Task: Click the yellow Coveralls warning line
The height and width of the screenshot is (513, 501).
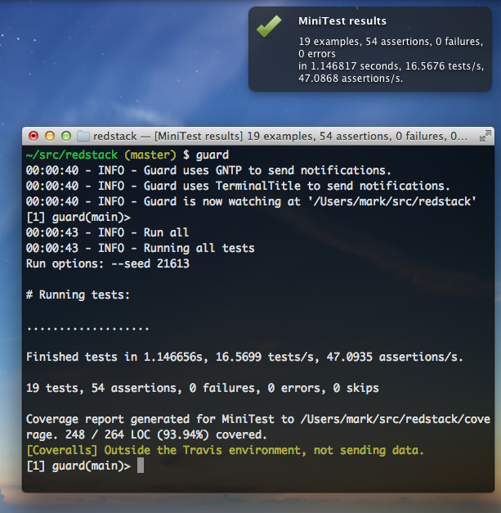Action: click(x=226, y=450)
